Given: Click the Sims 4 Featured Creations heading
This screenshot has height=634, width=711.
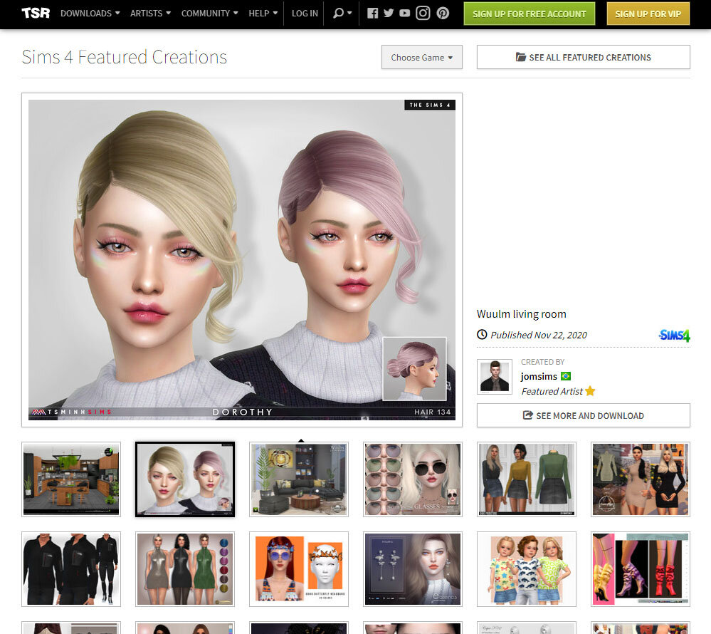Looking at the screenshot, I should (125, 57).
